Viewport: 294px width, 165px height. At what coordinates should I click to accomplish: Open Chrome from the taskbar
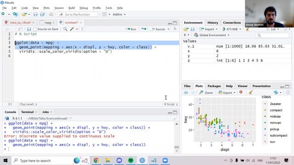(x=96, y=160)
